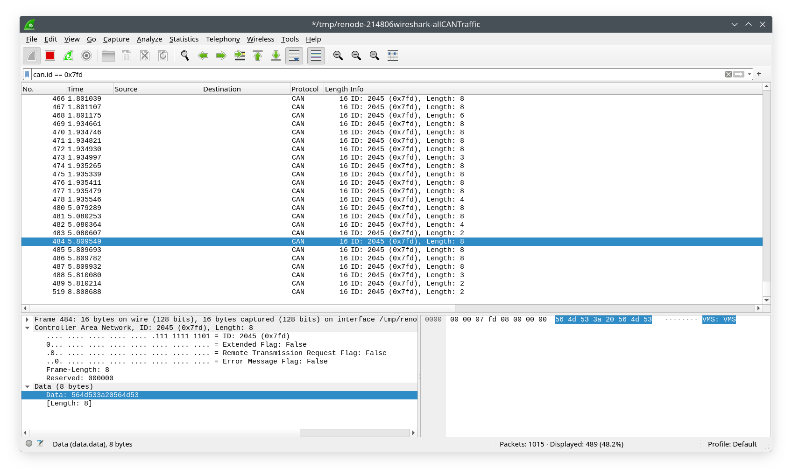Select Remote Transmission Request Flag line

coord(219,353)
